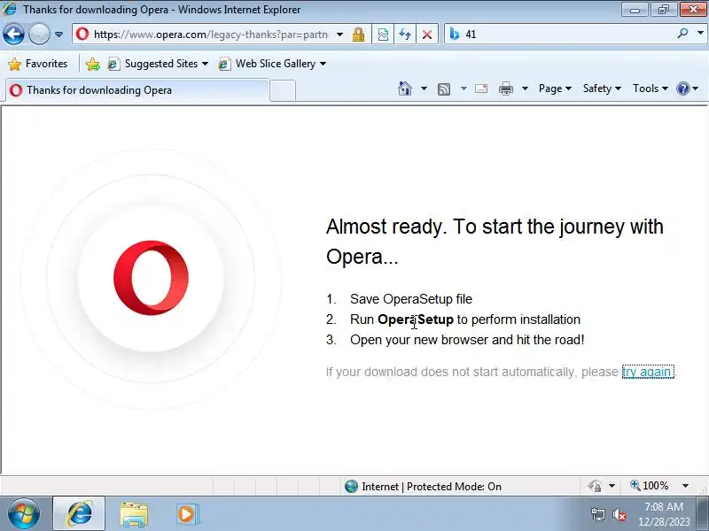Click the Opera favicon in address bar
This screenshot has width=709, height=531.
(82, 34)
